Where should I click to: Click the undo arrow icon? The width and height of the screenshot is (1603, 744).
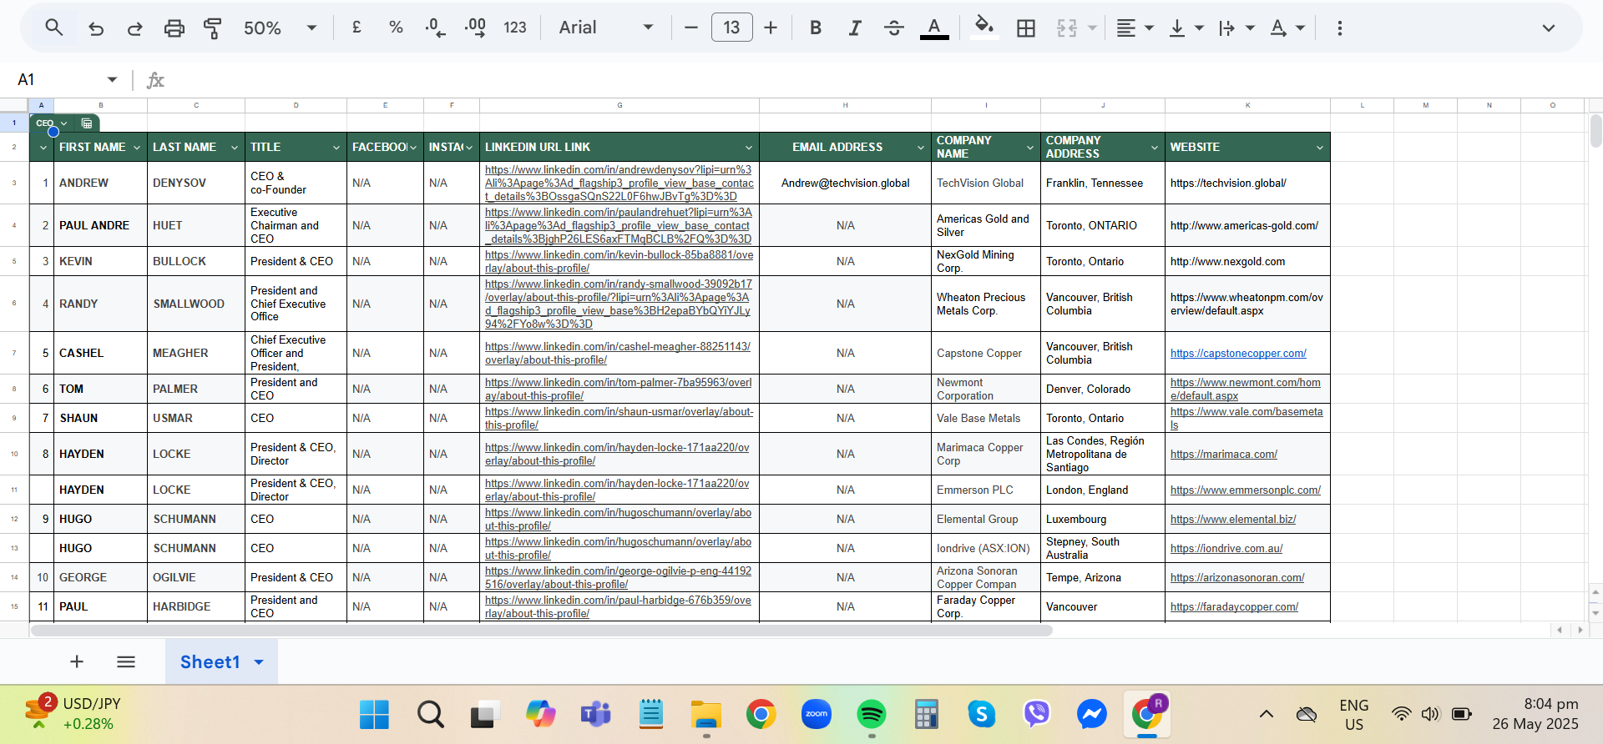(96, 28)
